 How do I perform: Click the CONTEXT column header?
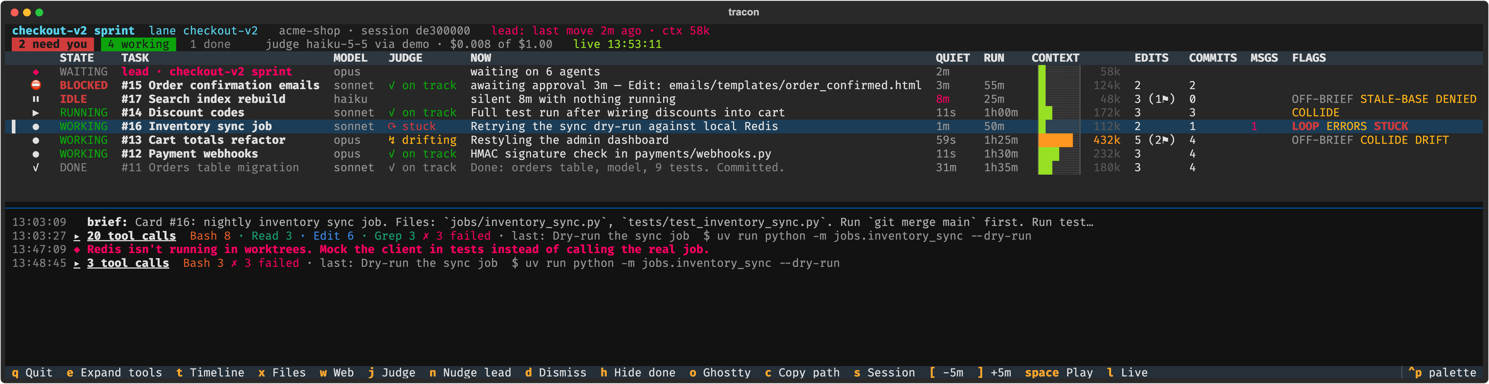tap(1056, 58)
